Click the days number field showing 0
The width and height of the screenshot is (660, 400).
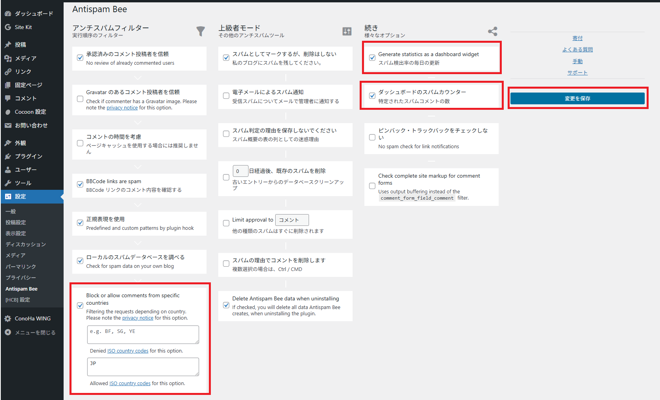pos(240,171)
